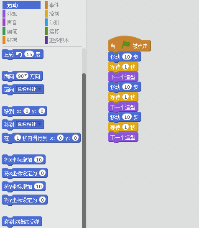Click y value field in 移到 x y block
199x228 pixels.
pos(42,111)
